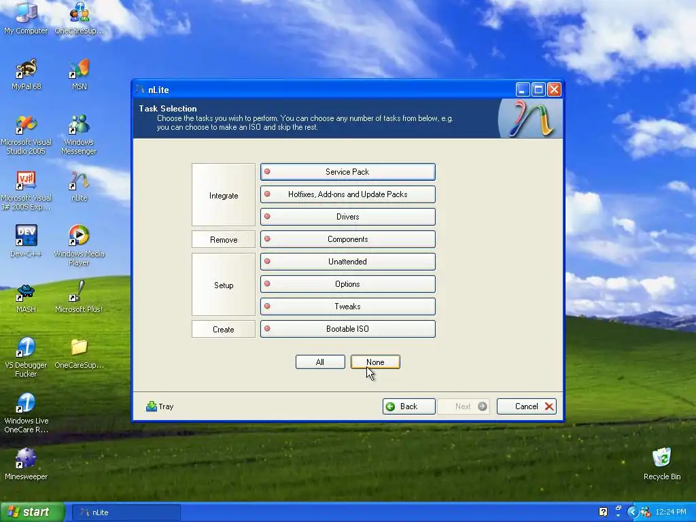
Task: Open My Computer desktop icon
Action: [x=26, y=18]
